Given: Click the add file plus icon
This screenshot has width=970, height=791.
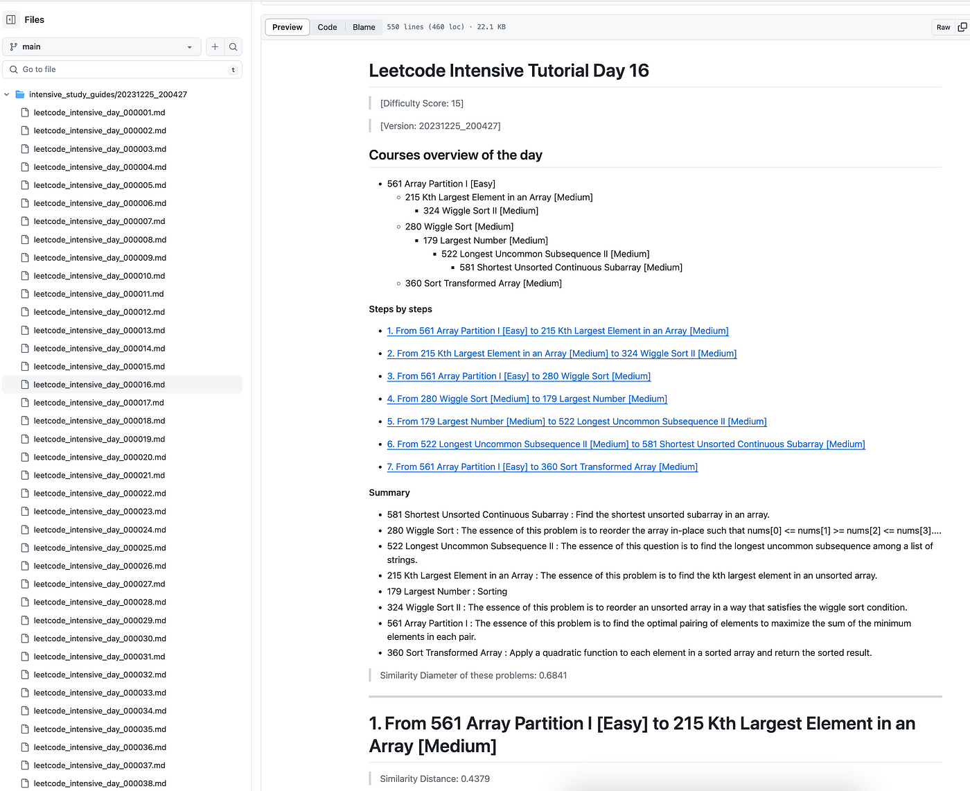Looking at the screenshot, I should pyautogui.click(x=215, y=46).
